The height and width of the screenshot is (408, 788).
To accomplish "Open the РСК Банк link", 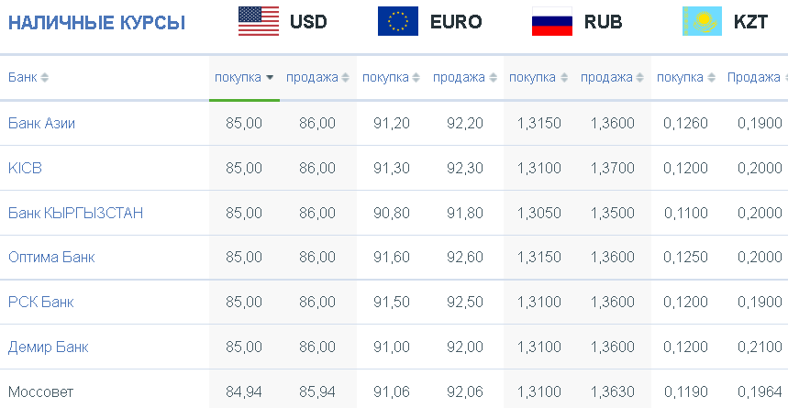I will pyautogui.click(x=41, y=302).
